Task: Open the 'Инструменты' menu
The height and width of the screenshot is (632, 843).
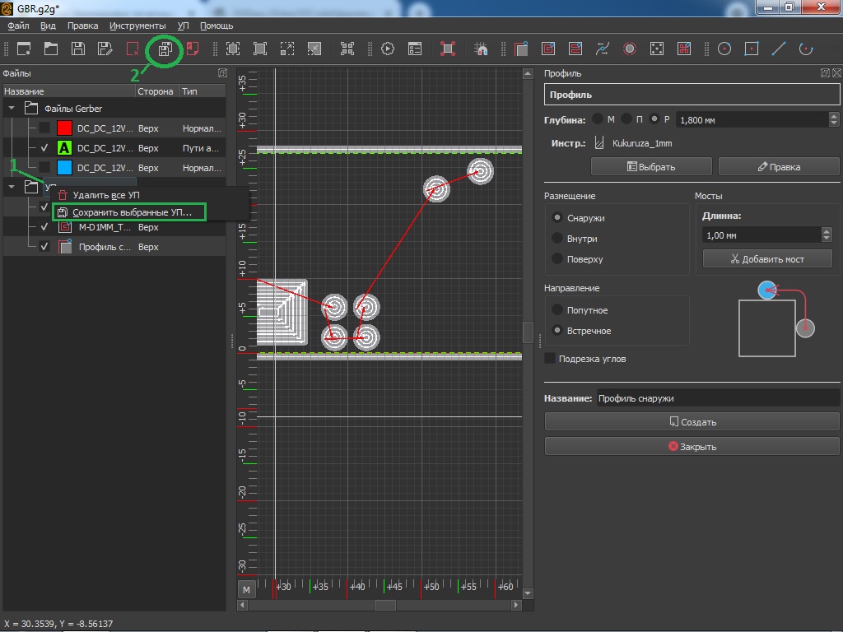Action: pos(137,26)
